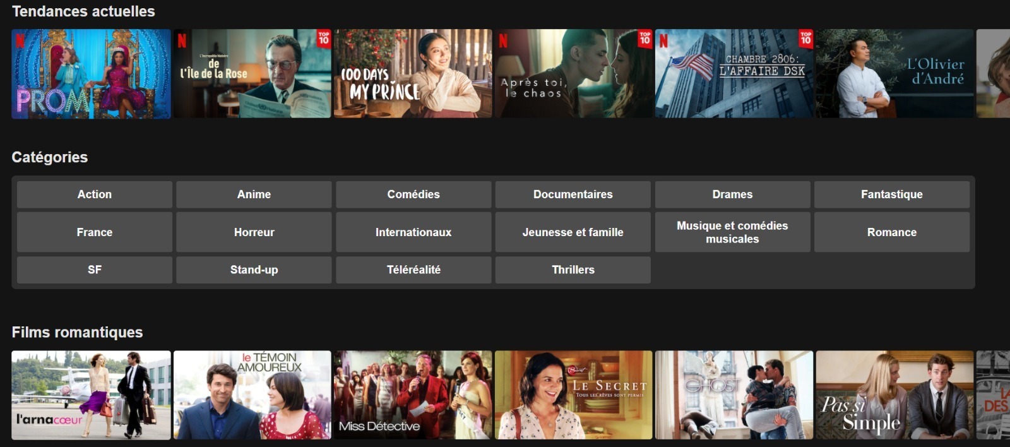The height and width of the screenshot is (447, 1010).
Task: Click the Films romantiques row heading
Action: click(77, 332)
